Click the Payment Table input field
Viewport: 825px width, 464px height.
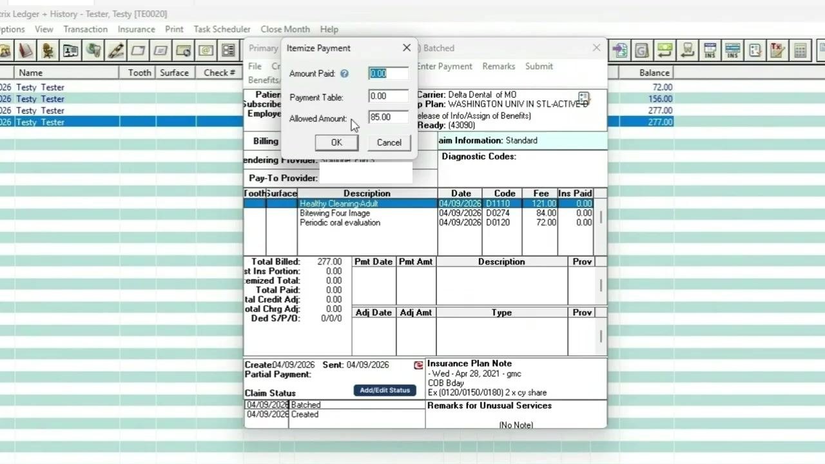(389, 96)
